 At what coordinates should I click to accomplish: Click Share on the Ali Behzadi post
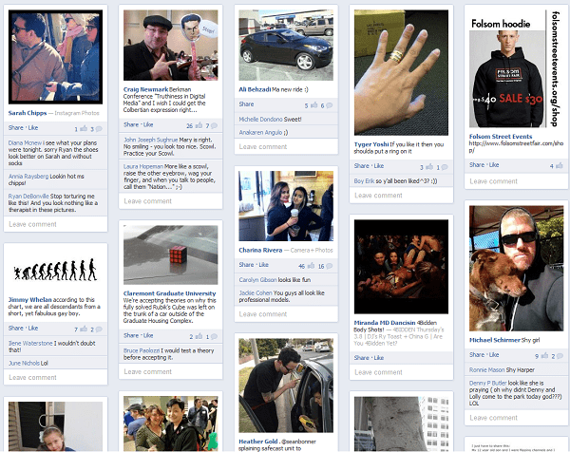pyautogui.click(x=246, y=104)
